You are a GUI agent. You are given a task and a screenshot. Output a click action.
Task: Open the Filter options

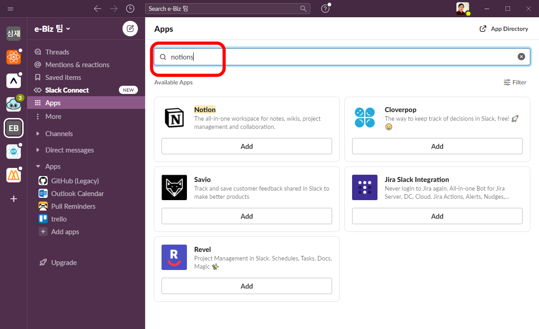[x=514, y=83]
